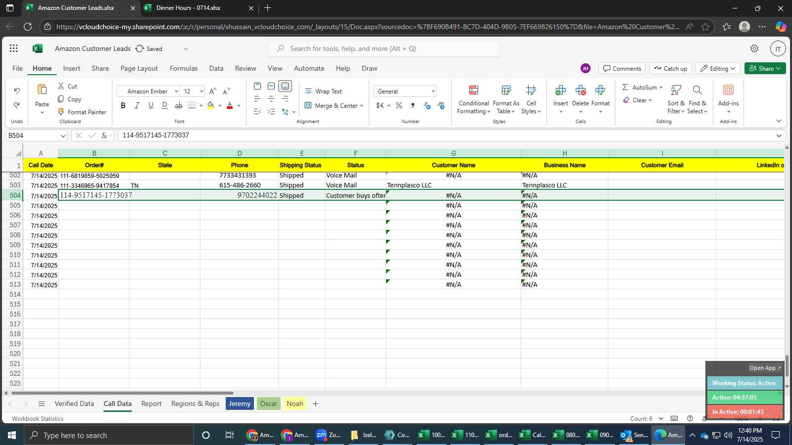Expand Conditional Formatting menu
792x445 pixels.
point(474,99)
